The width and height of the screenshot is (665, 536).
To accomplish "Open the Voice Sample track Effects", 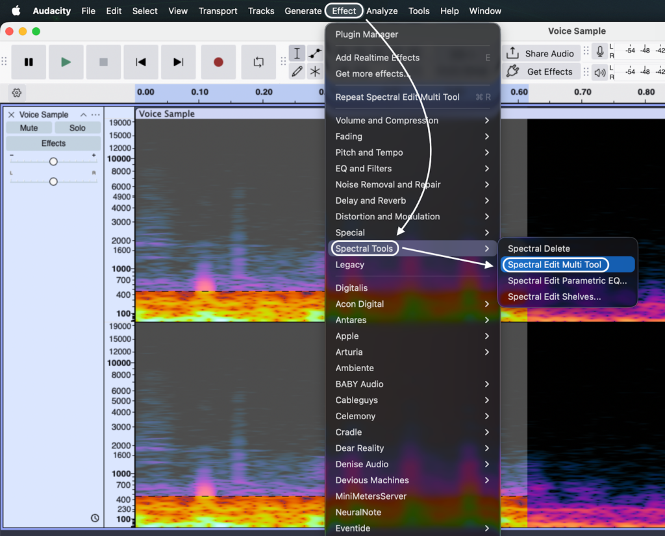I will [53, 143].
